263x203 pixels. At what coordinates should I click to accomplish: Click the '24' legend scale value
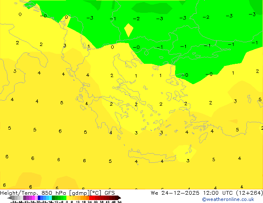click(90, 202)
